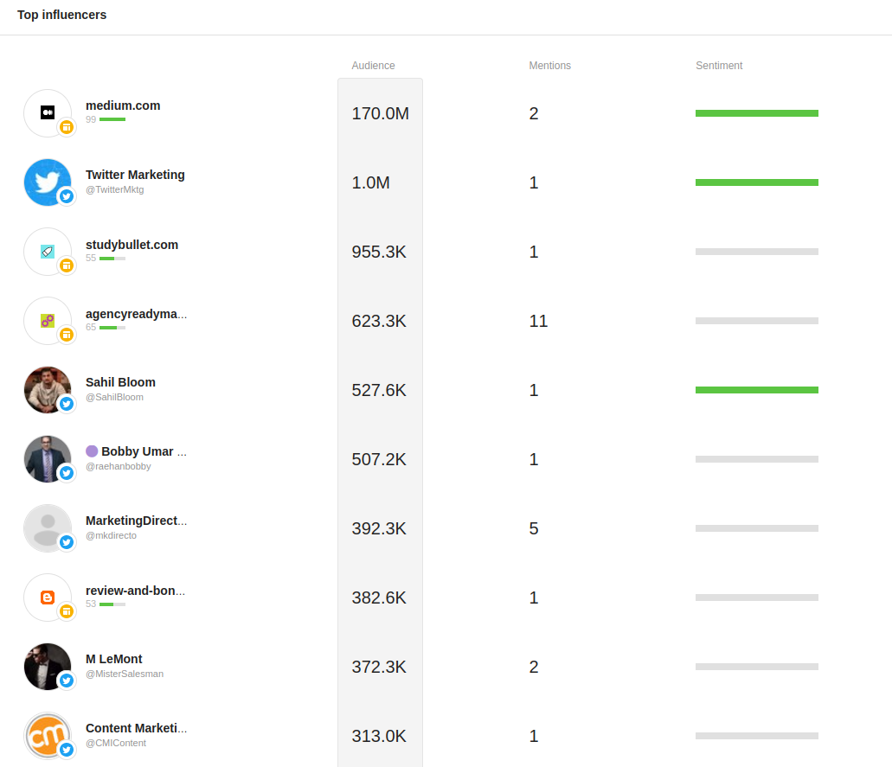
Task: Sort by Sentiment column header
Action: [719, 66]
